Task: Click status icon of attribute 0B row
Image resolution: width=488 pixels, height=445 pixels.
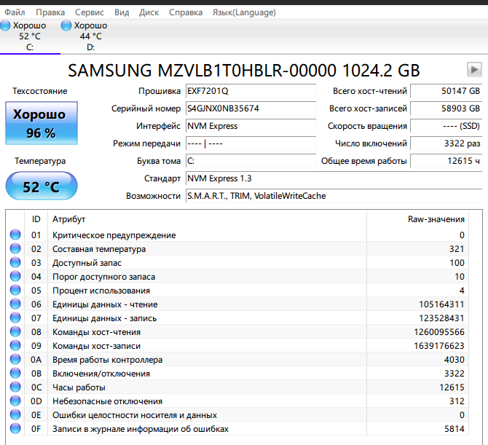Action: click(x=15, y=373)
